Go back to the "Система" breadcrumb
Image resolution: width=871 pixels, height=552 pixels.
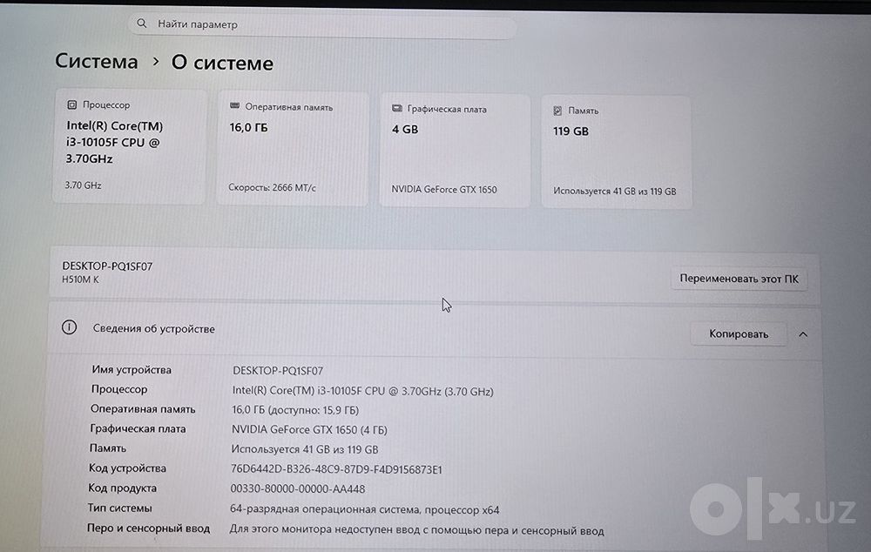coord(97,61)
